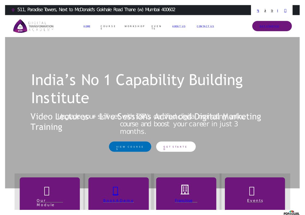
Task: Click the rightmost social media icon in header
Action: (285, 11)
